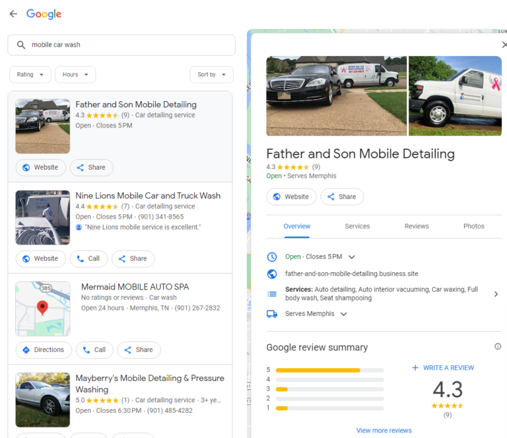
Task: Click Directions button for Mermaid MOBILE AUTO SPA
Action: tap(44, 349)
